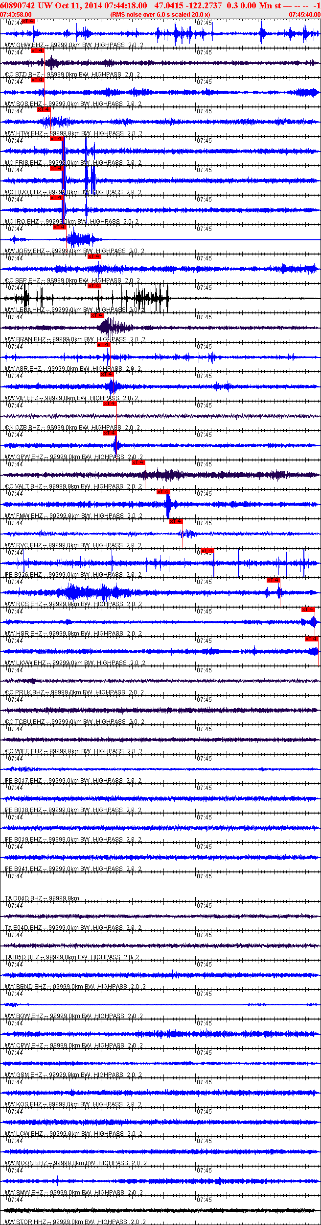Select the 'UW CPW EHZ' station label
The width and height of the screenshot is (321, 1225).
click(24, 1046)
